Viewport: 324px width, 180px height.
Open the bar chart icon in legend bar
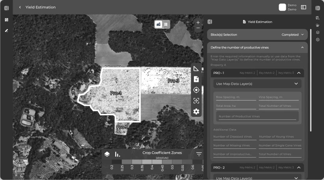[x=117, y=154]
